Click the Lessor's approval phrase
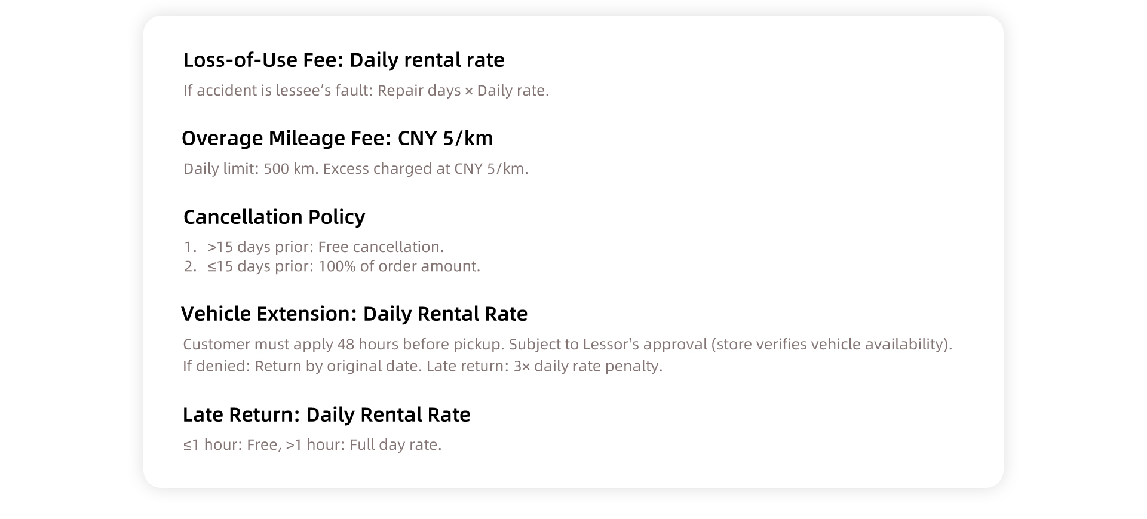 click(645, 344)
